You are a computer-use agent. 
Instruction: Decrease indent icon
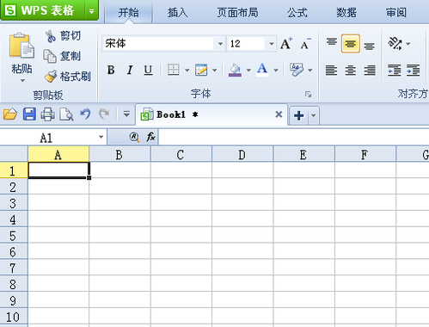[x=395, y=70]
